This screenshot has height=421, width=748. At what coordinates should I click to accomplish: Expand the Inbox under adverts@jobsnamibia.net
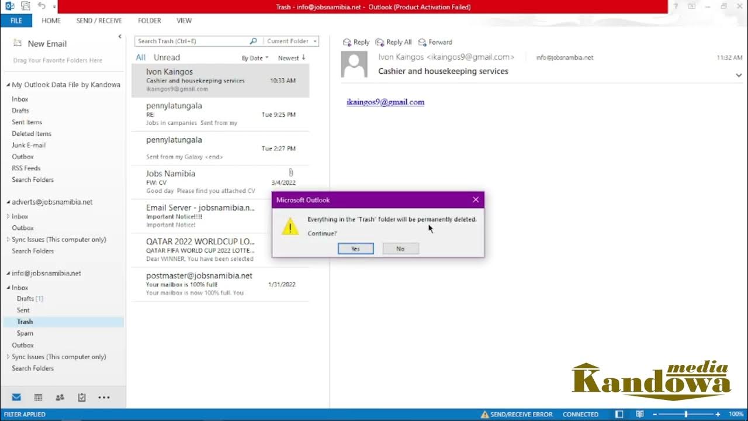[8, 216]
